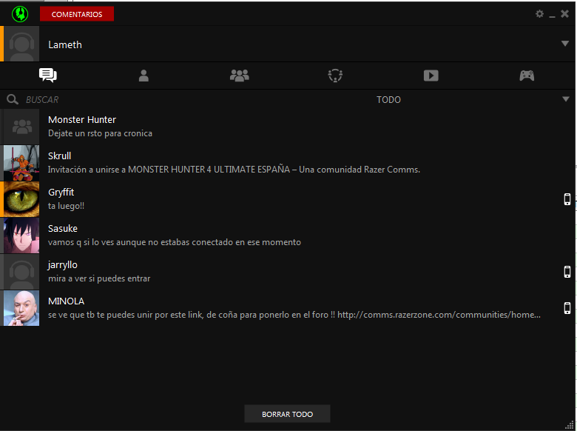
Task: Open the COMENTARIOS feedback button
Action: [x=77, y=14]
